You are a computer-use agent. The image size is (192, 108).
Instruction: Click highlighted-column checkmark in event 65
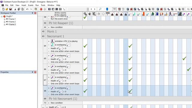(130, 58)
